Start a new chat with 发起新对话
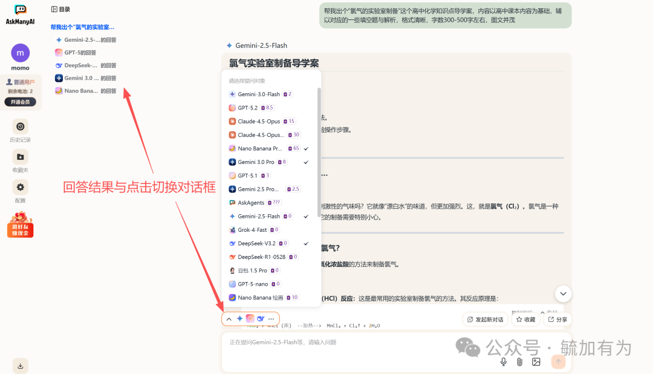Image resolution: width=653 pixels, height=374 pixels. pyautogui.click(x=484, y=319)
